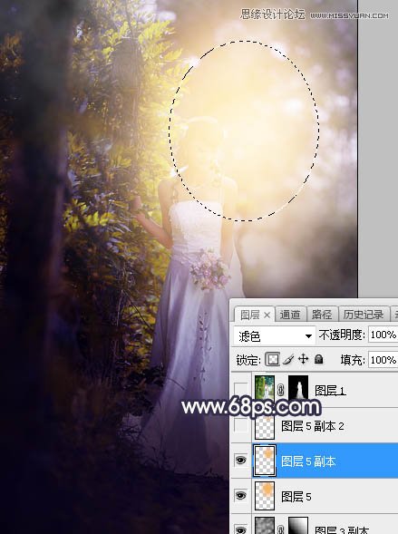Image resolution: width=398 pixels, height=534 pixels.
Task: Lock position move icon
Action: [x=303, y=359]
